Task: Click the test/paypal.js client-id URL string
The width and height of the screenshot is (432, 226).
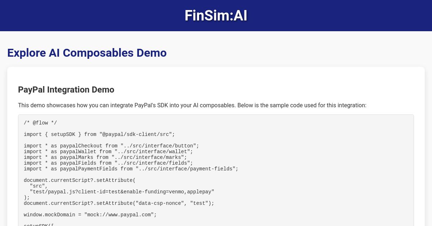Action: [x=122, y=192]
